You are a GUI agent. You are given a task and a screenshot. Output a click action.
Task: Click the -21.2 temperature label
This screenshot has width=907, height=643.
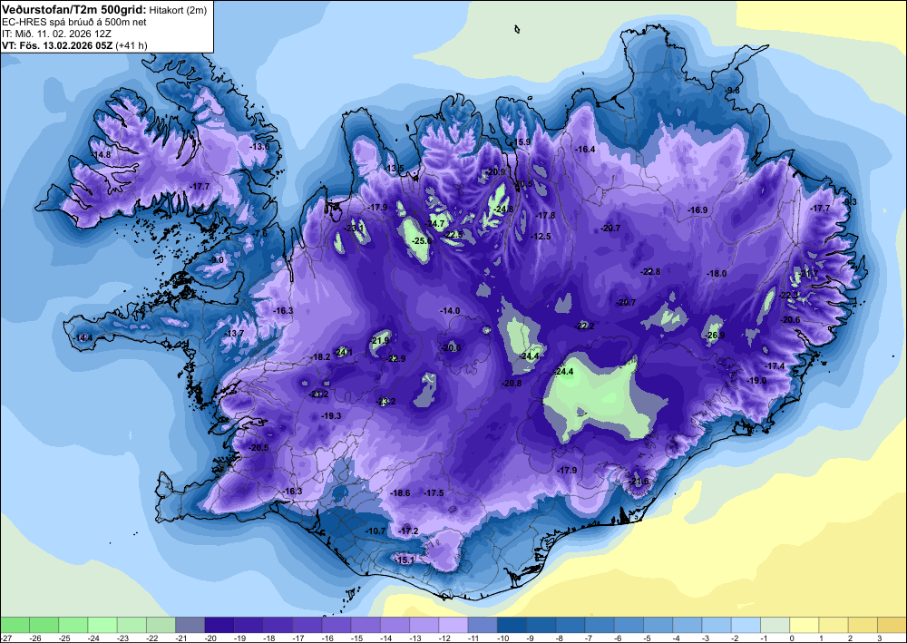pyautogui.click(x=318, y=395)
